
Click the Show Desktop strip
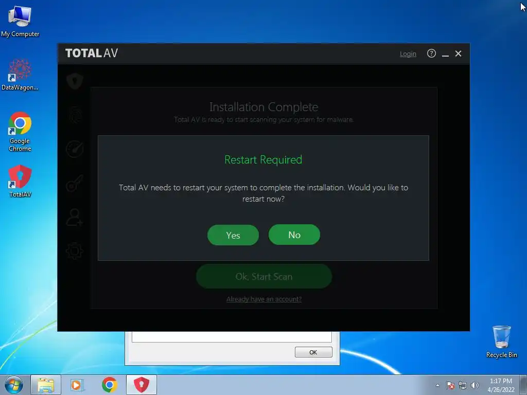[523, 385]
